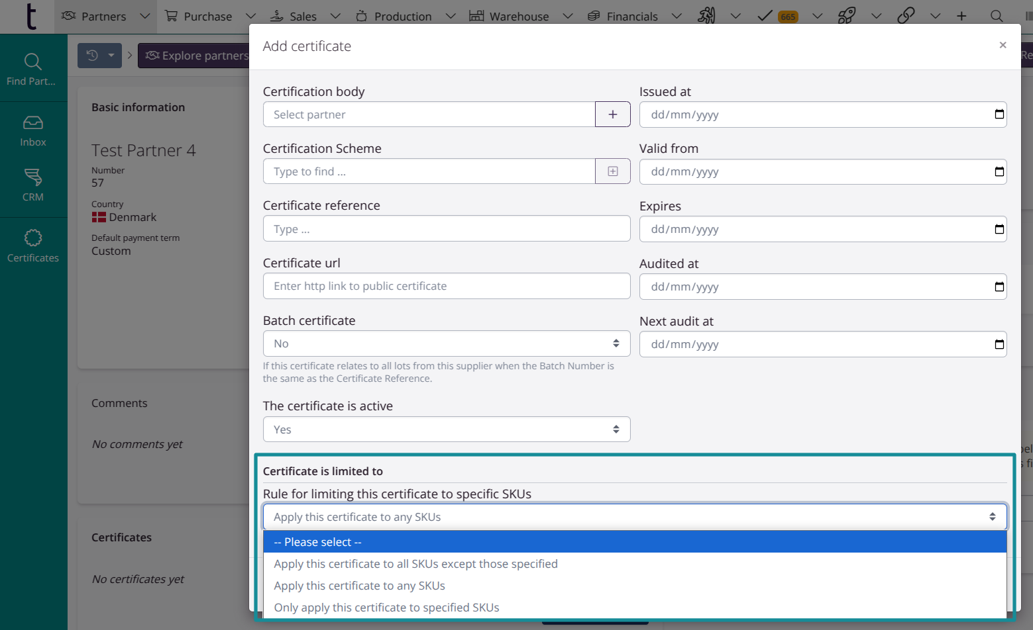Image resolution: width=1033 pixels, height=630 pixels.
Task: Click the history icon beside the breadcrumb
Action: pos(94,55)
